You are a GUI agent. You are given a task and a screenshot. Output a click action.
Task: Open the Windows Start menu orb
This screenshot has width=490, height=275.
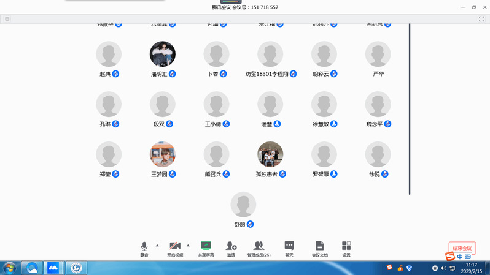pos(10,268)
